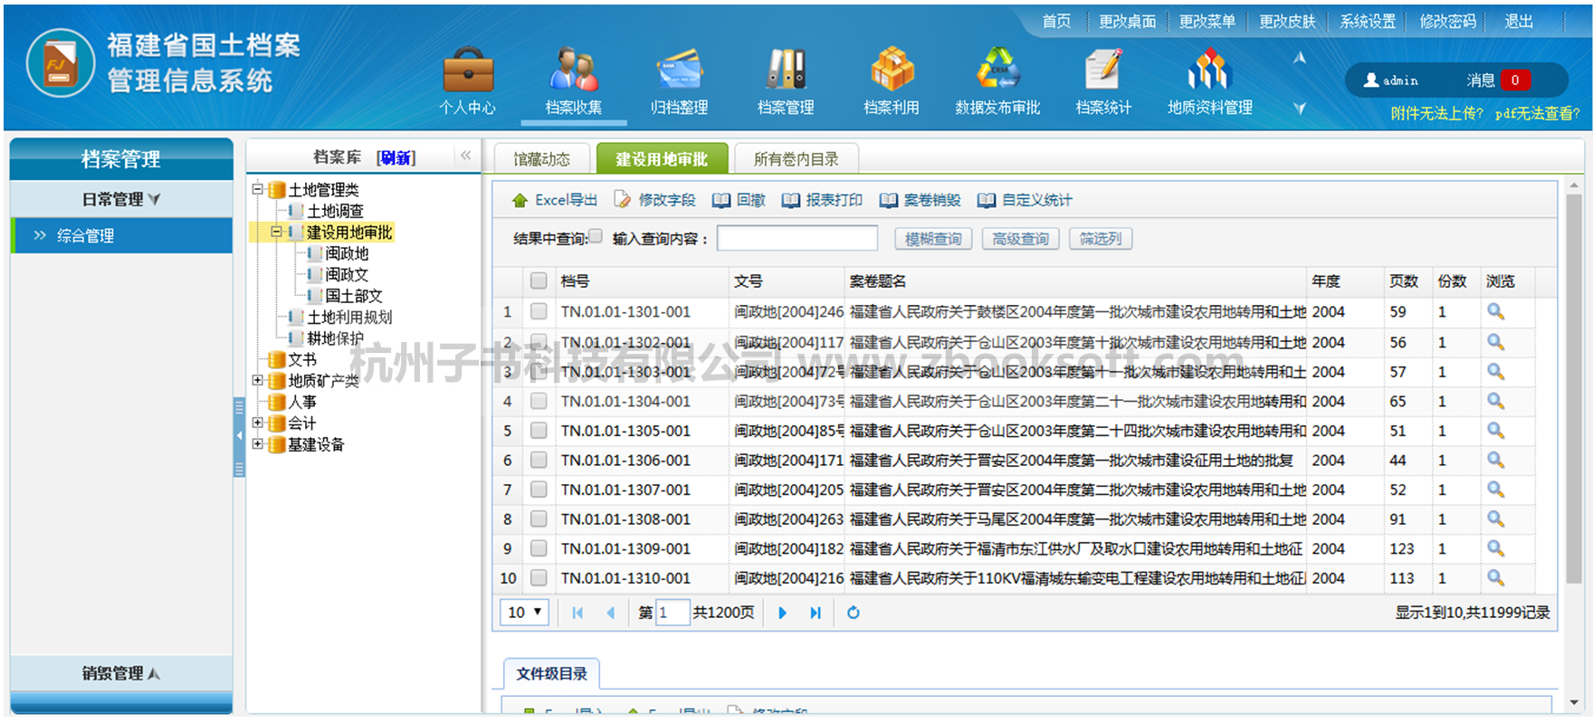Check the row TN.01.01-1307-001 checkbox
1593x723 pixels.
(539, 490)
